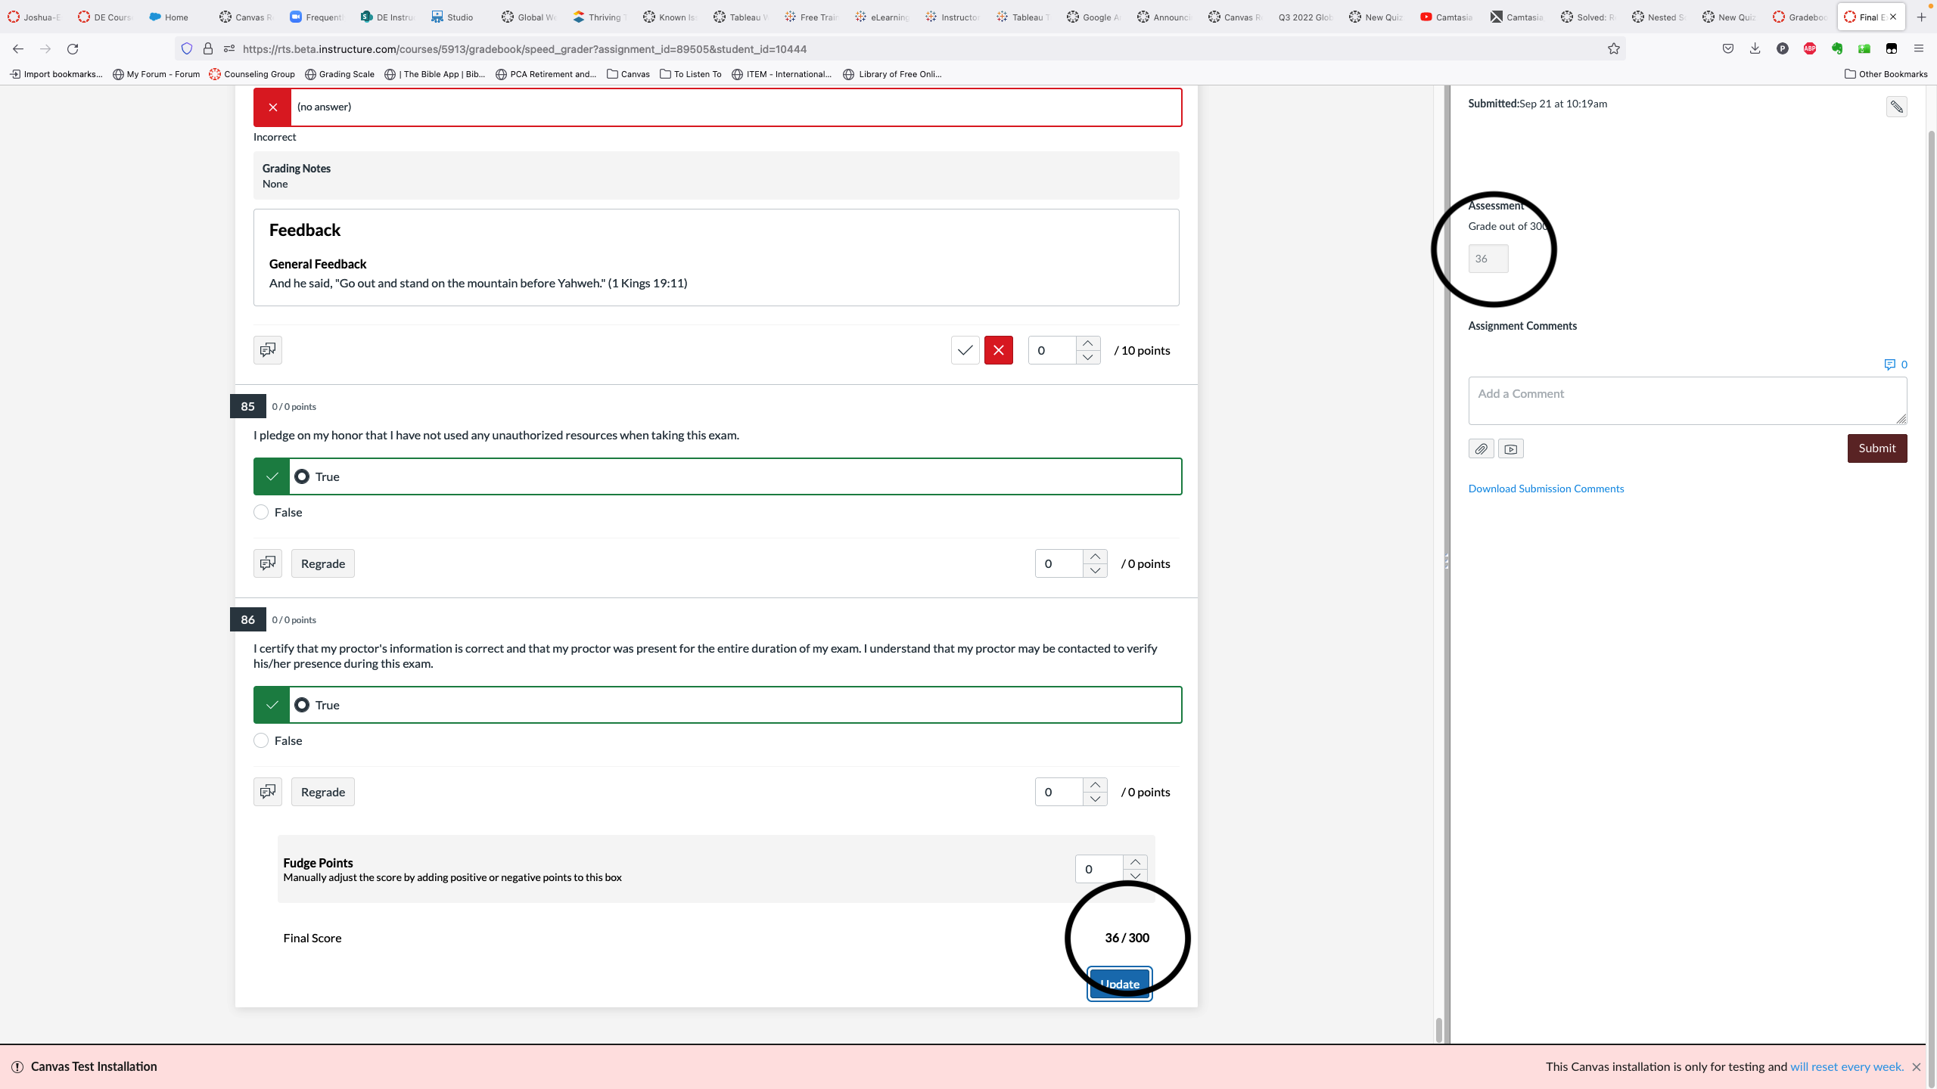Click the paperclip attach file icon
1937x1089 pixels.
pyautogui.click(x=1481, y=448)
